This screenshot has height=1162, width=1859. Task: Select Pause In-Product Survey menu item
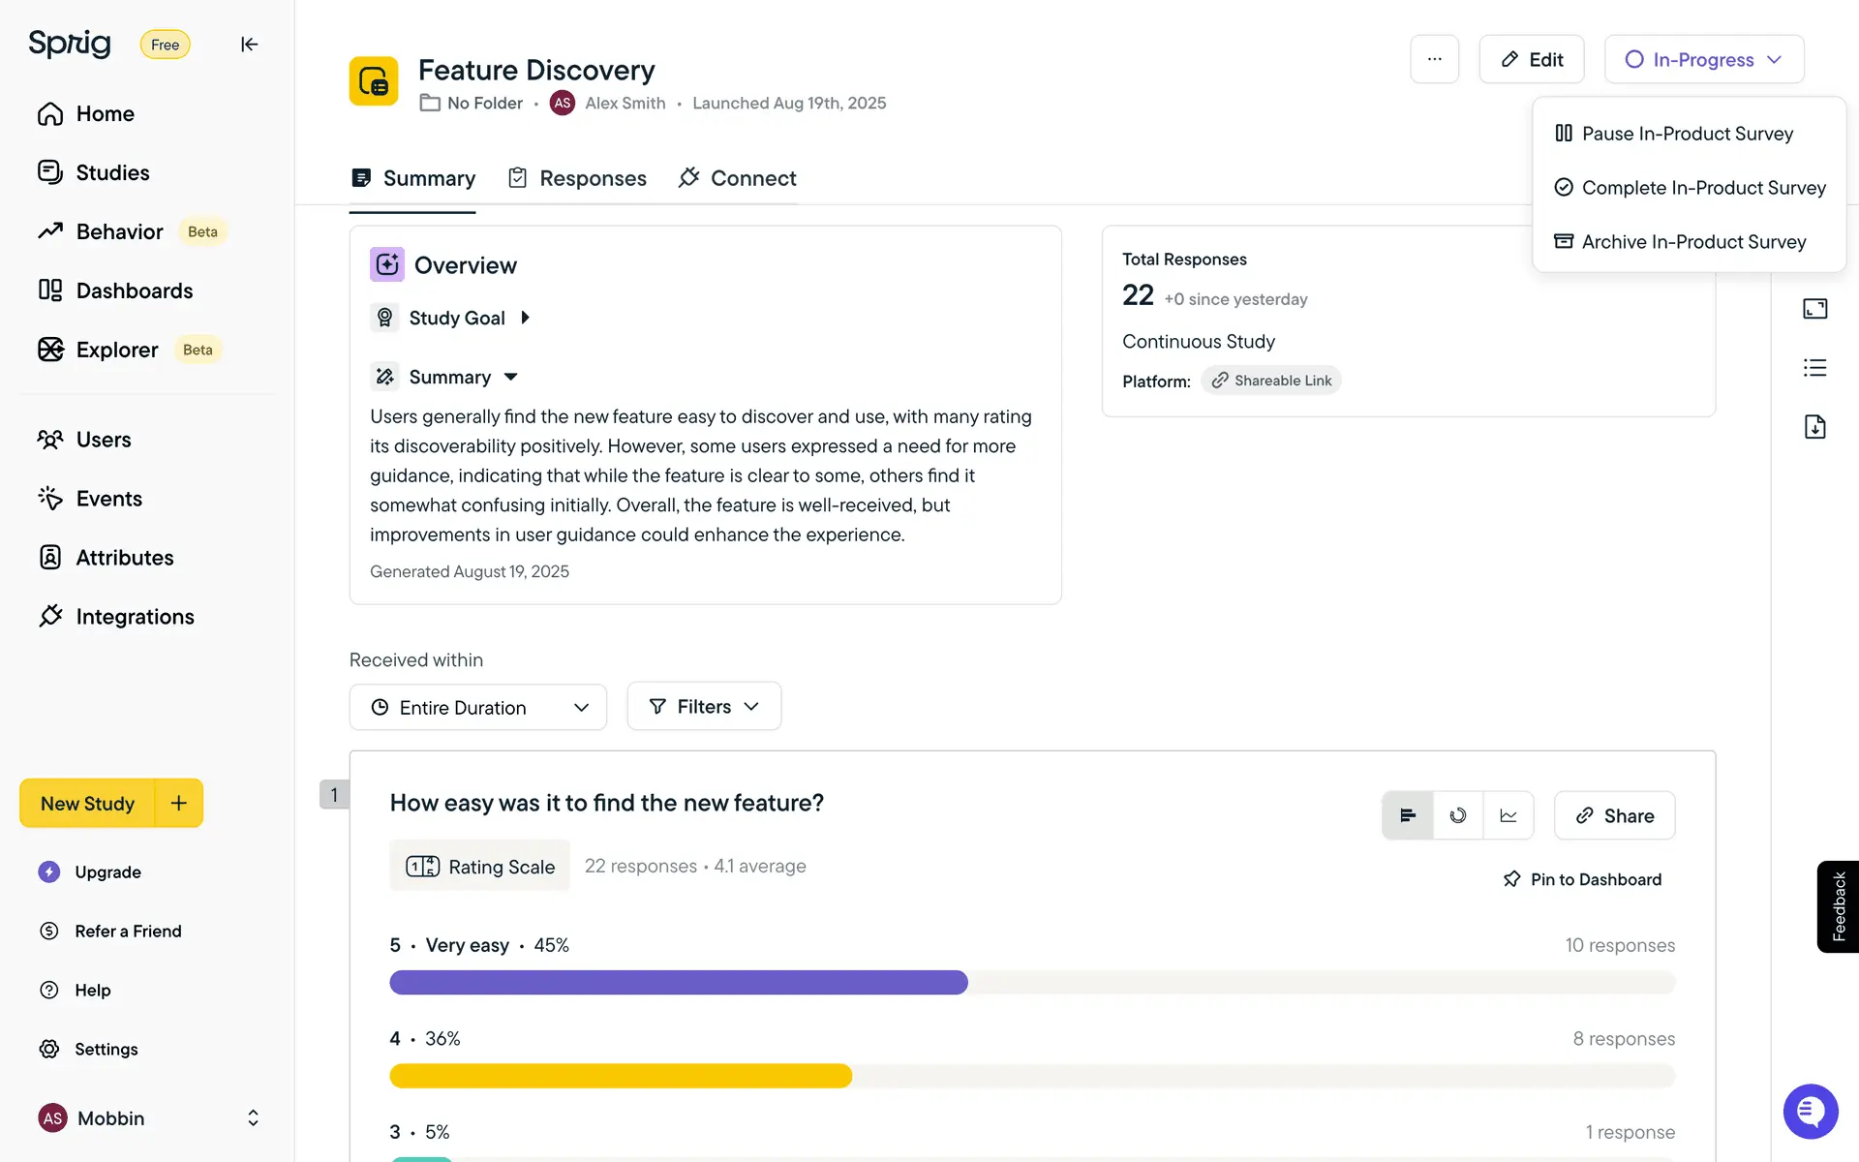tap(1687, 134)
